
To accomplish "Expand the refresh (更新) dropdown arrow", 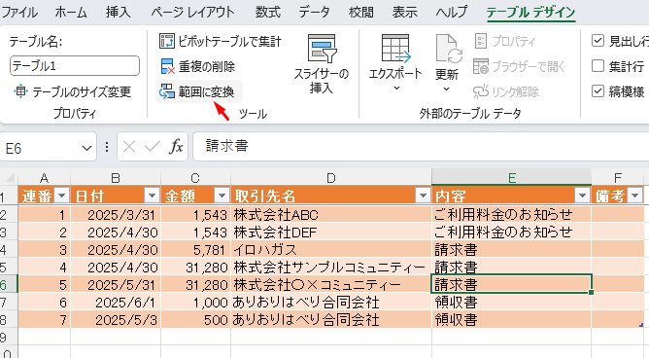I will click(x=446, y=89).
